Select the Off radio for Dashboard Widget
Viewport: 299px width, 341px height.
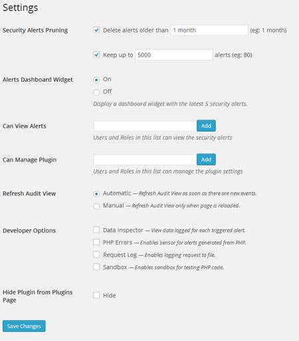pyautogui.click(x=96, y=92)
